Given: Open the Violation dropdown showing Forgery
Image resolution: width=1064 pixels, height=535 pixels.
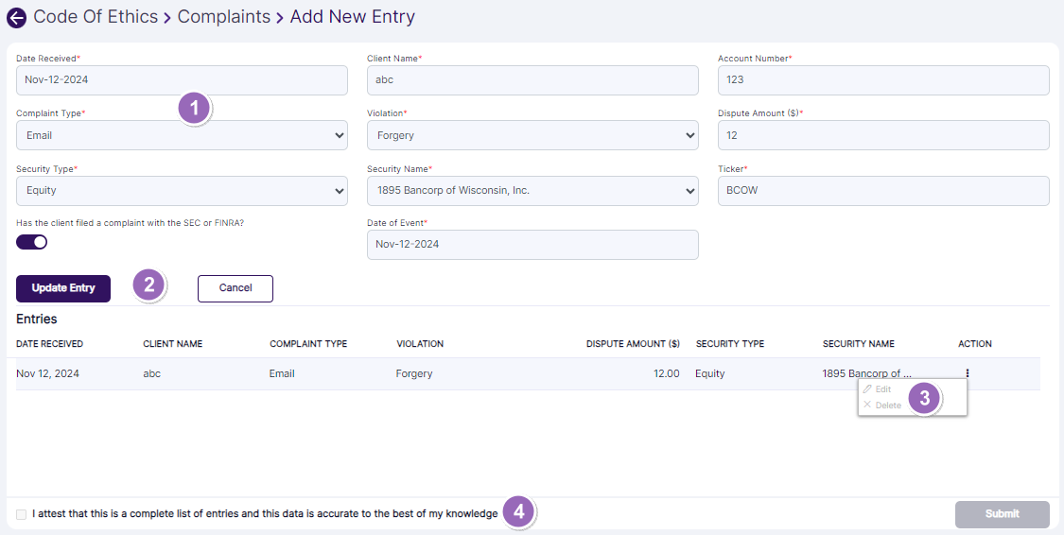Looking at the screenshot, I should coord(532,135).
